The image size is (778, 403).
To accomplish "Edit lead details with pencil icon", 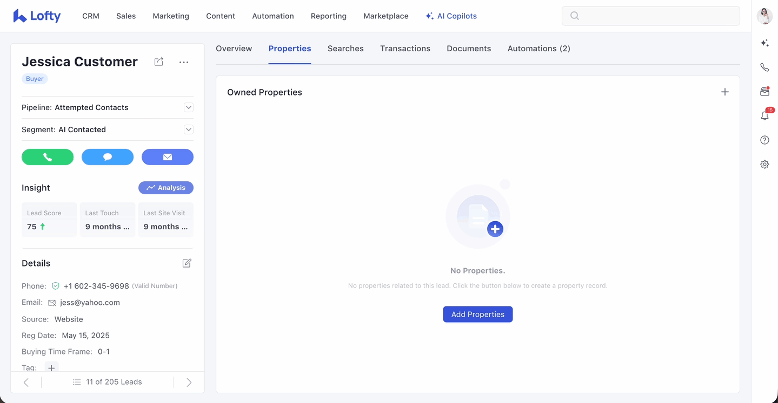I will (187, 263).
